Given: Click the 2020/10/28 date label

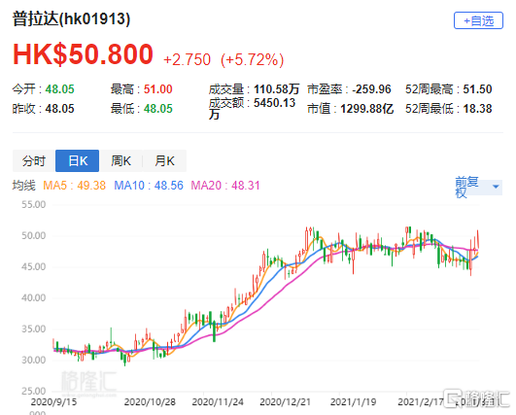Looking at the screenshot, I should [x=150, y=401].
